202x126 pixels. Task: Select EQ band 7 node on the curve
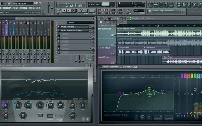(162, 92)
